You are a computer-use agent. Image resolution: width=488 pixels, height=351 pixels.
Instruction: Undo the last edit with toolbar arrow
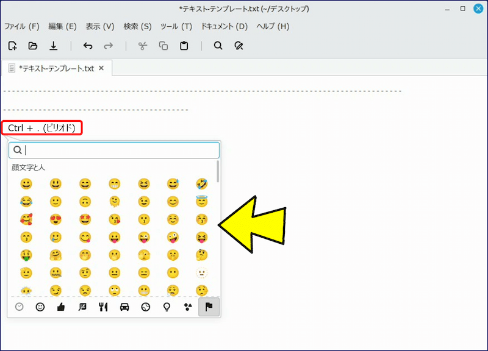[88, 46]
